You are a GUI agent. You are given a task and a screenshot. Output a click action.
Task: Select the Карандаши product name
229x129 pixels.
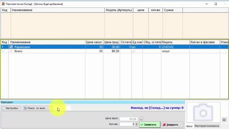(x=22, y=47)
